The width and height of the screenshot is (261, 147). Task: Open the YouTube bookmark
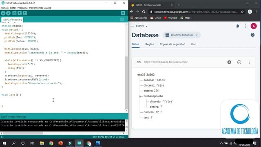click(x=170, y=18)
